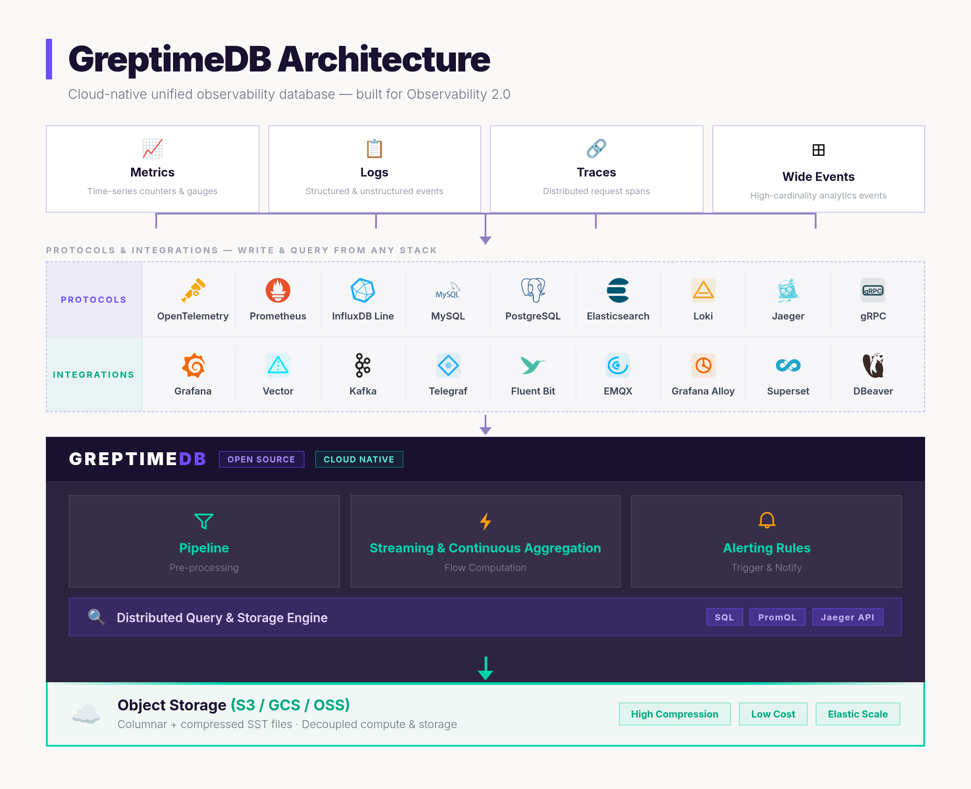Click the Loki triangle icon

coord(703,290)
